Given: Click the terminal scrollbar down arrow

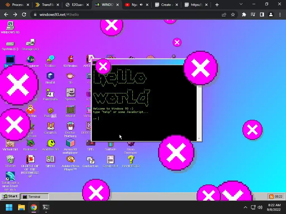Looking at the screenshot, I should pyautogui.click(x=199, y=139).
